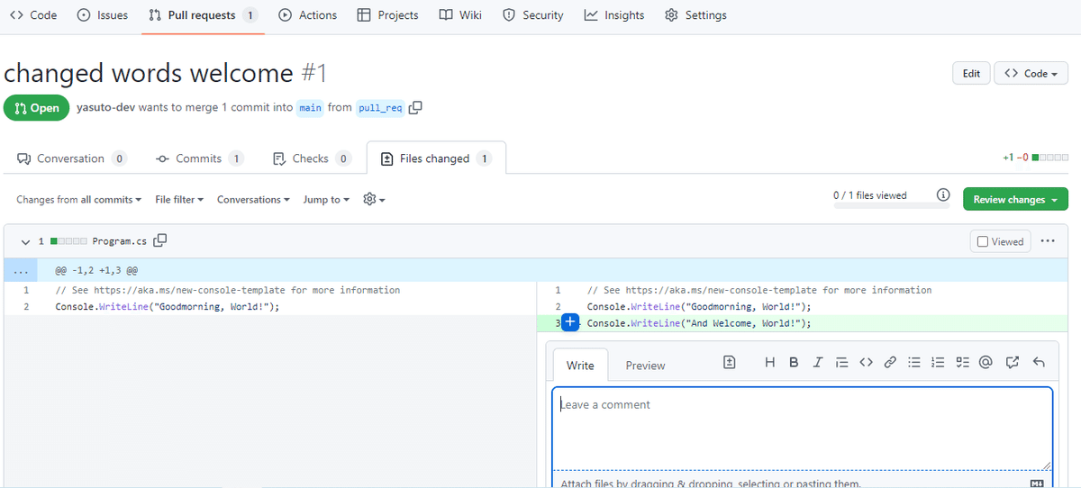Screen dimensions: 1081x488
Task: Insert a quote block in the comment
Action: coord(841,362)
